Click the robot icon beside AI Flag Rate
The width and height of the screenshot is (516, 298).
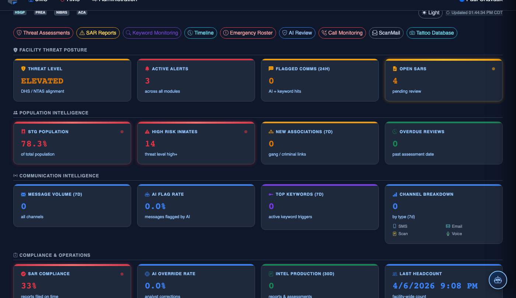147,194
